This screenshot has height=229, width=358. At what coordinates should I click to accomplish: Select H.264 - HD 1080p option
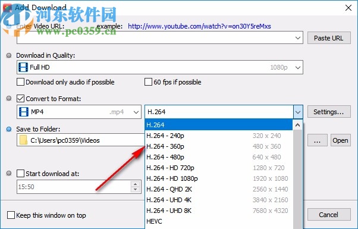pyautogui.click(x=219, y=178)
